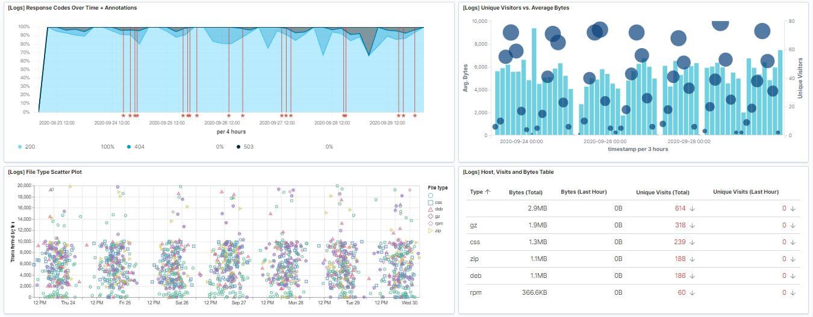Click the Bytes (Last Hour) column header
The height and width of the screenshot is (317, 813).
coord(584,192)
